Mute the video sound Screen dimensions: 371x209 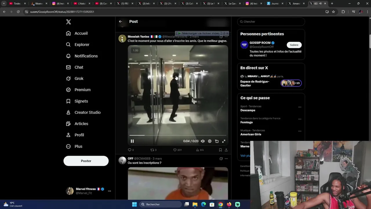coord(203,141)
